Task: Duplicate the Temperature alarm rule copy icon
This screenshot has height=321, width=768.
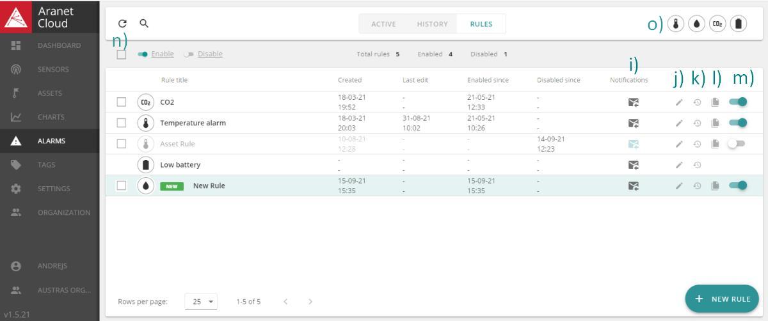Action: (716, 123)
